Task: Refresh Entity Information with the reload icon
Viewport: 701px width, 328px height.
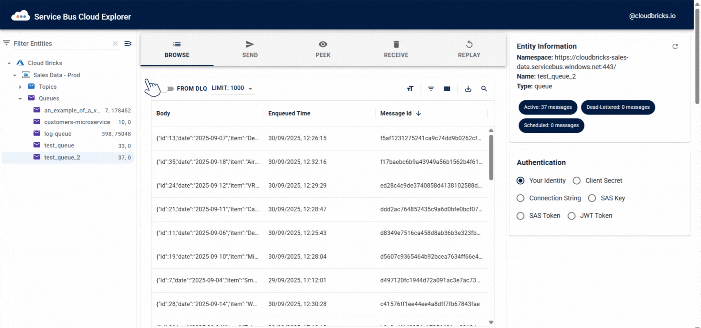Action: coord(675,46)
